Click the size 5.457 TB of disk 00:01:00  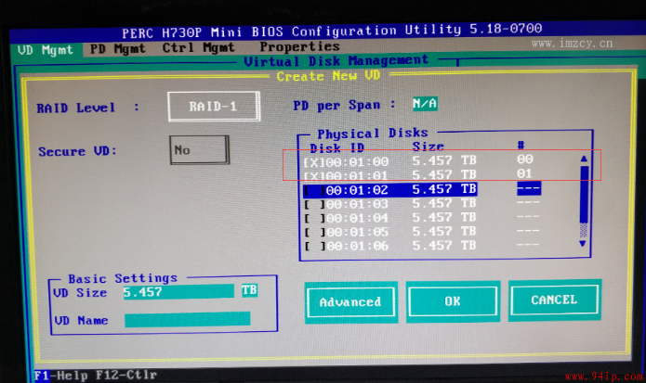pos(444,160)
